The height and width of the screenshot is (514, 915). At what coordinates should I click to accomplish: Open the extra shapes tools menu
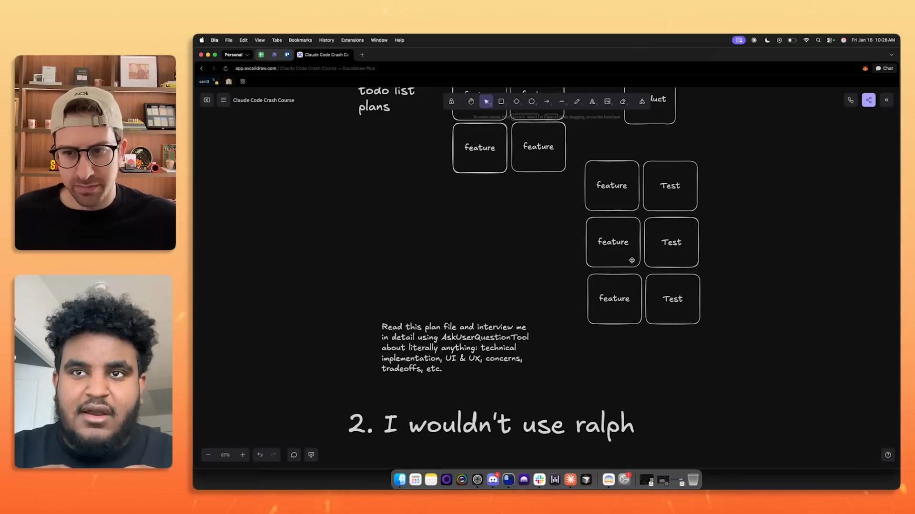[642, 101]
